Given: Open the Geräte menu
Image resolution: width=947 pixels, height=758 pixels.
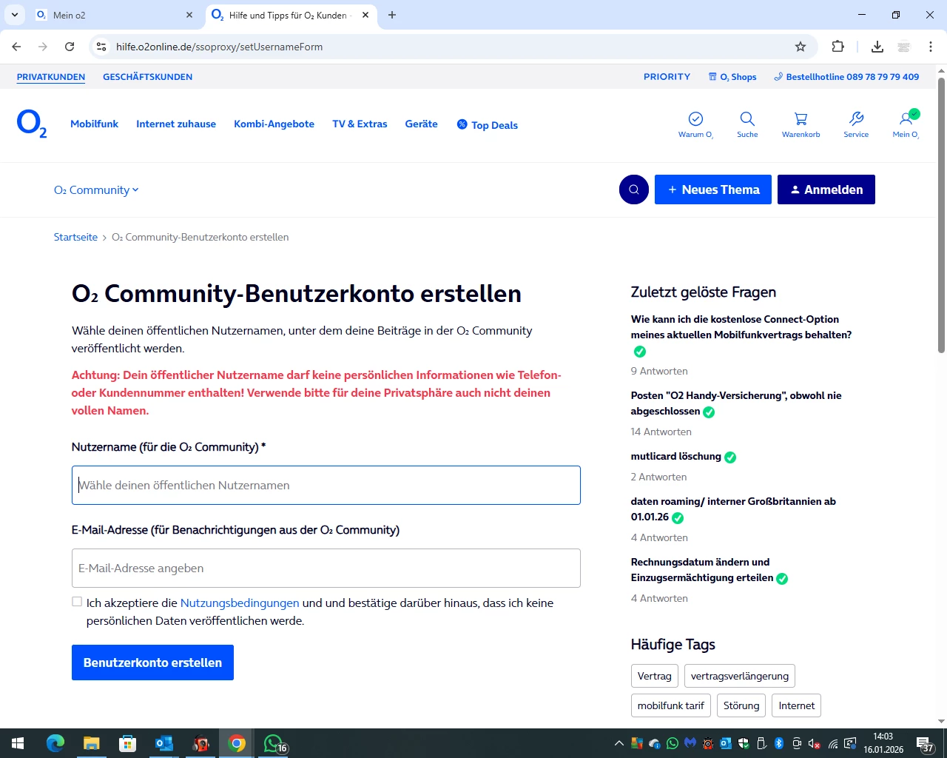Looking at the screenshot, I should [421, 124].
